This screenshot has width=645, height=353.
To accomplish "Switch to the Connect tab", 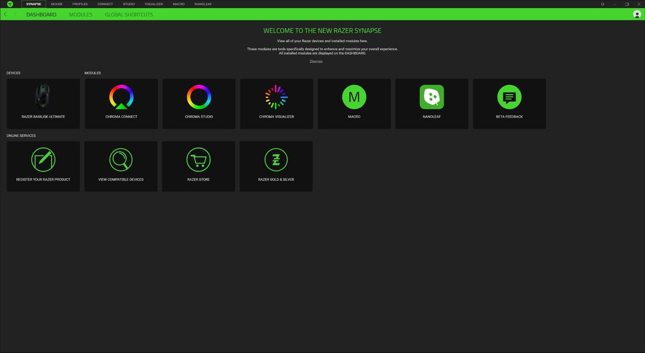I will point(105,4).
